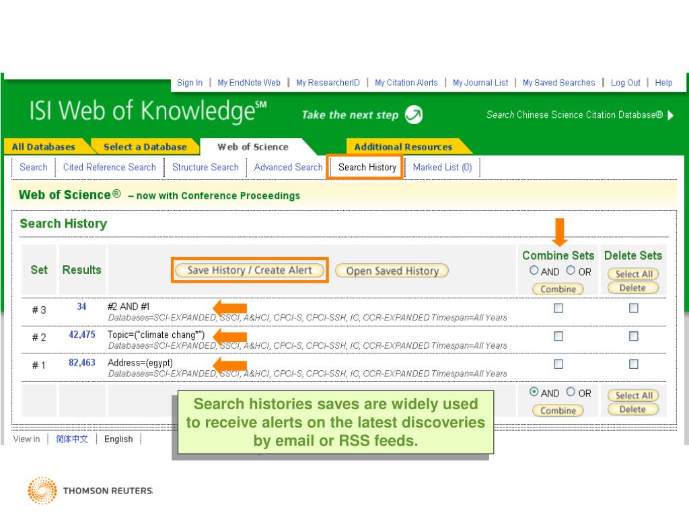Click the upper Delete button
Image resolution: width=689 pixels, height=517 pixels.
click(x=633, y=288)
